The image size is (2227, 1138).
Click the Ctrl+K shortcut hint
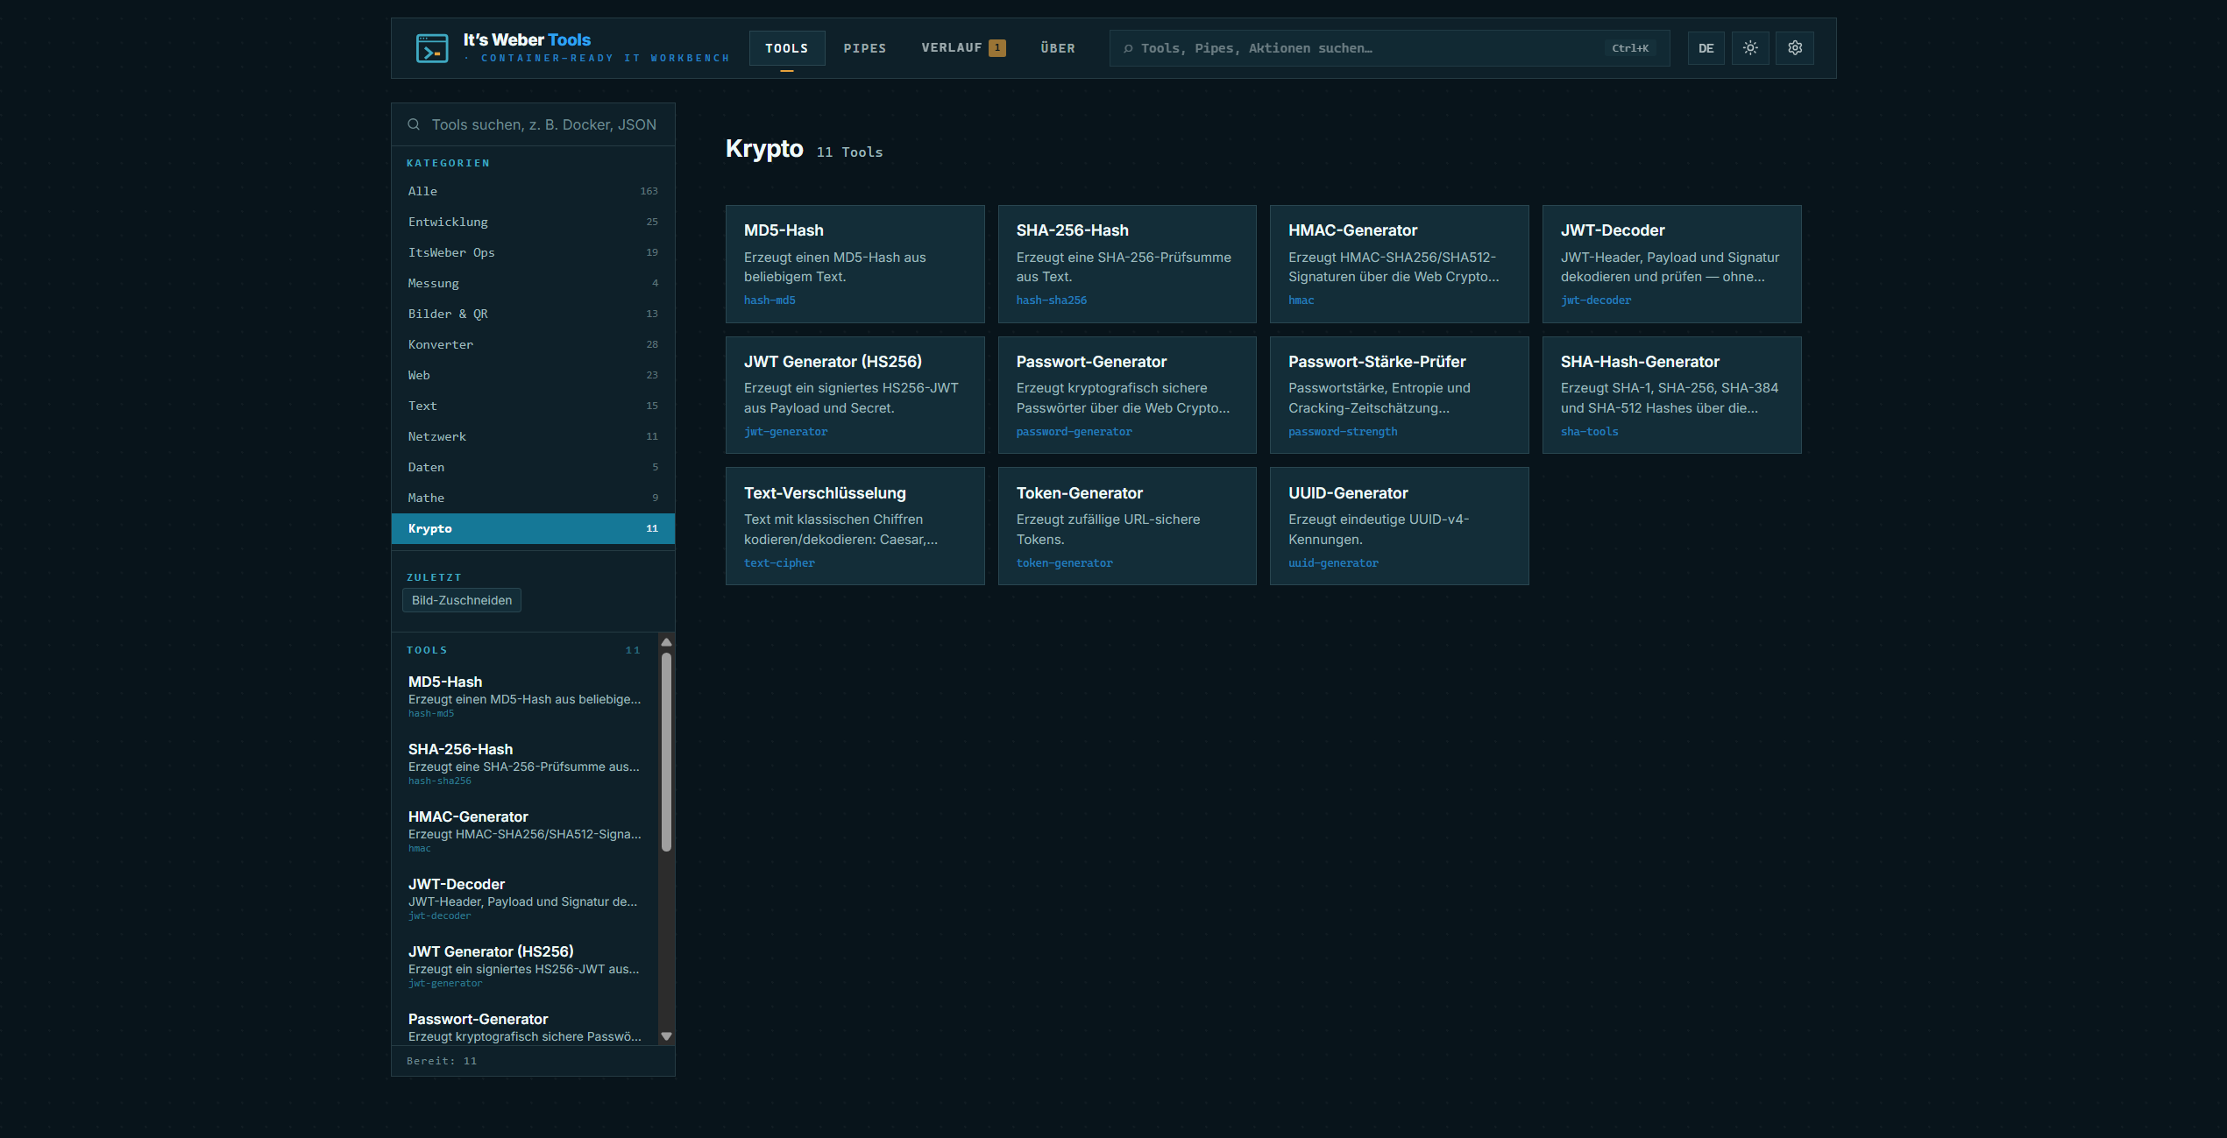click(1630, 48)
